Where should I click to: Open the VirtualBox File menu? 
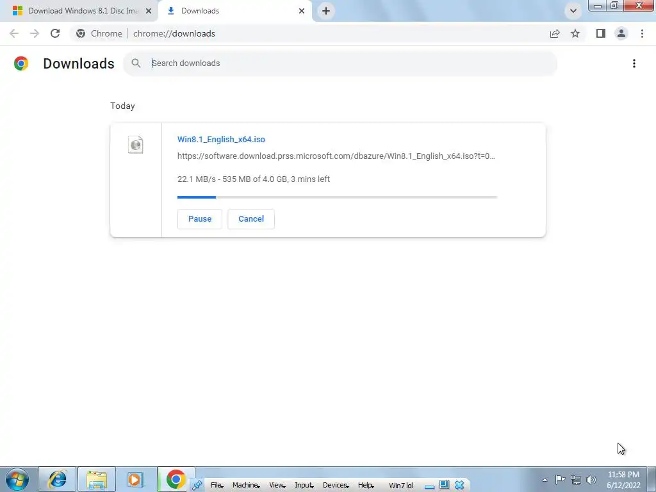pos(217,486)
